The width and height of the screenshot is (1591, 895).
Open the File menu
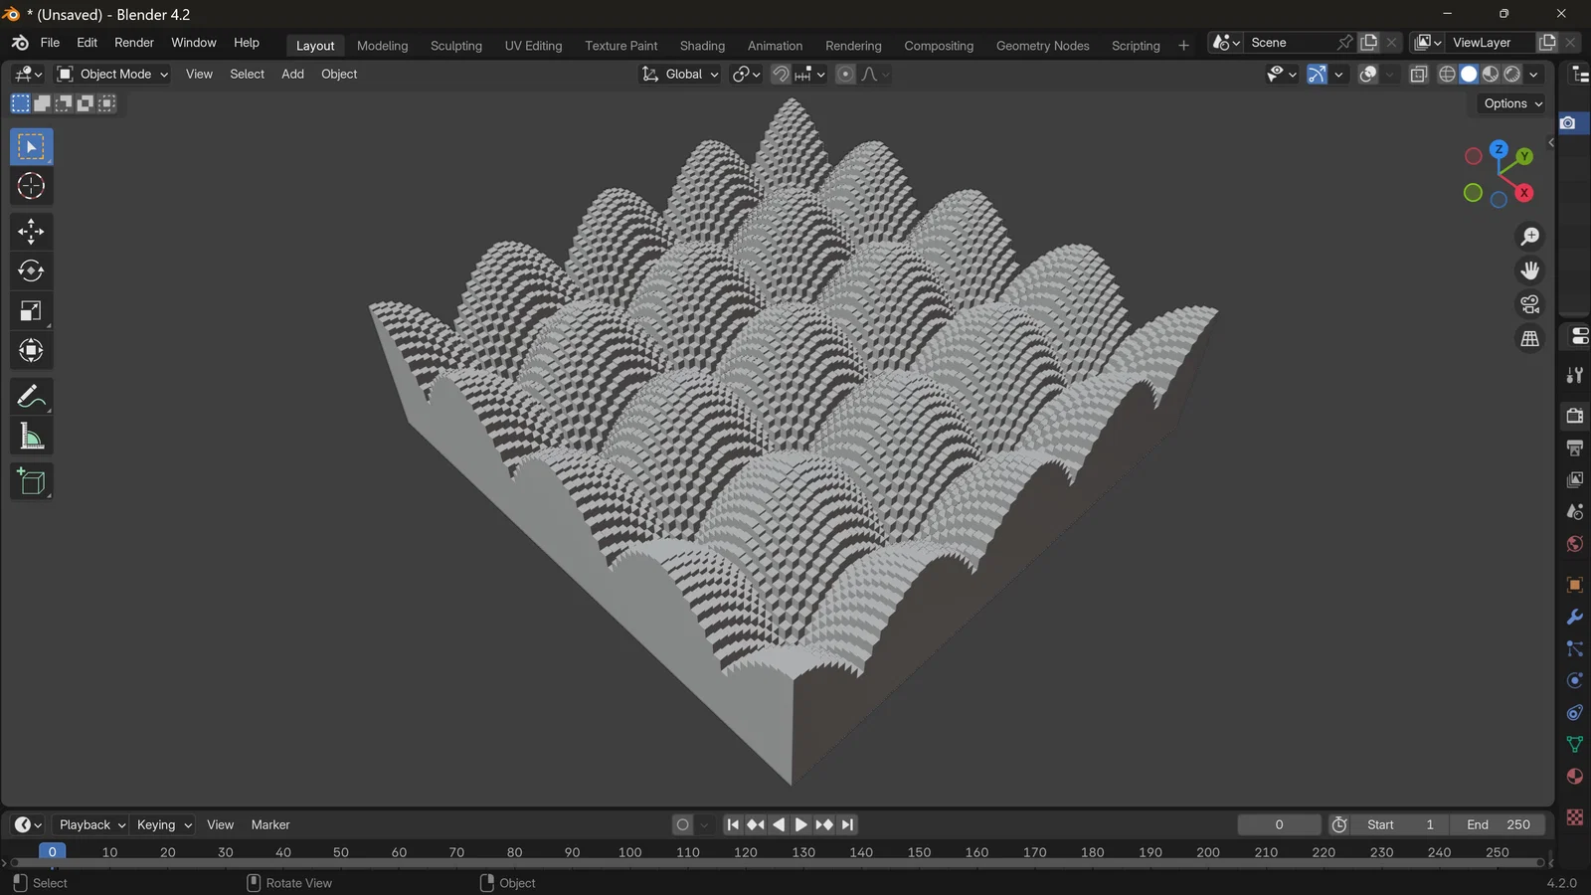50,43
